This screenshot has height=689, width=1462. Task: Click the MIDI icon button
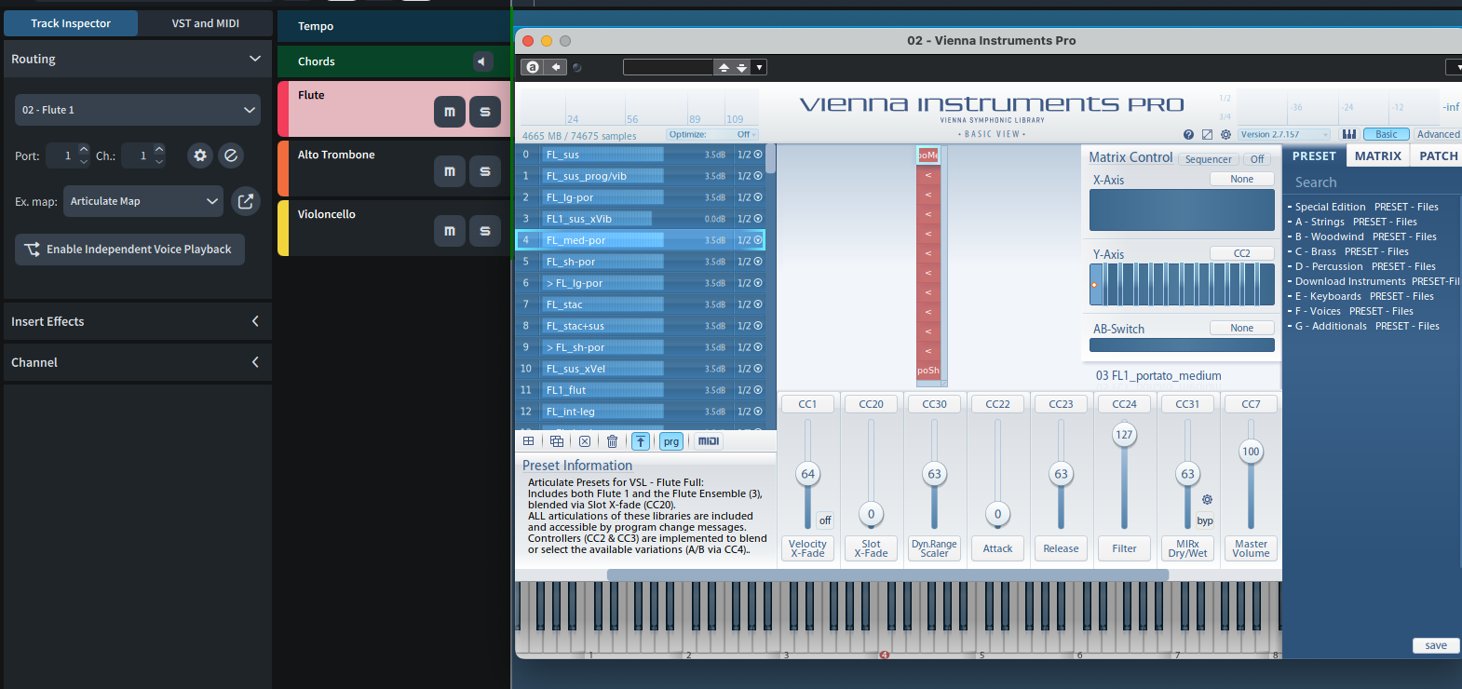709,441
